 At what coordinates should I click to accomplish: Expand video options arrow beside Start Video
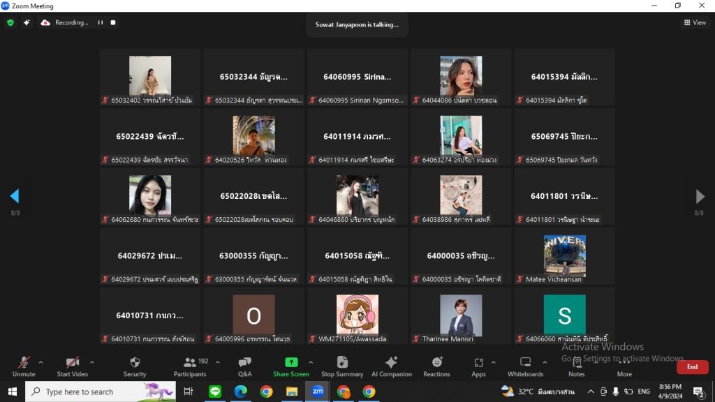tap(92, 362)
